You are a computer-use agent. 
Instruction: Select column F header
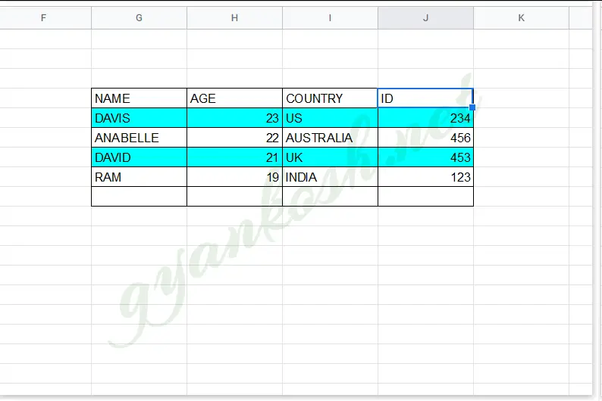pos(45,17)
